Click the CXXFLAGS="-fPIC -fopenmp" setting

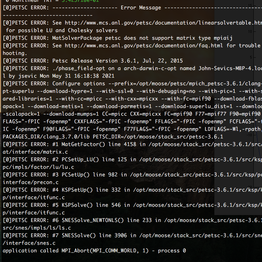tap(113, 122)
